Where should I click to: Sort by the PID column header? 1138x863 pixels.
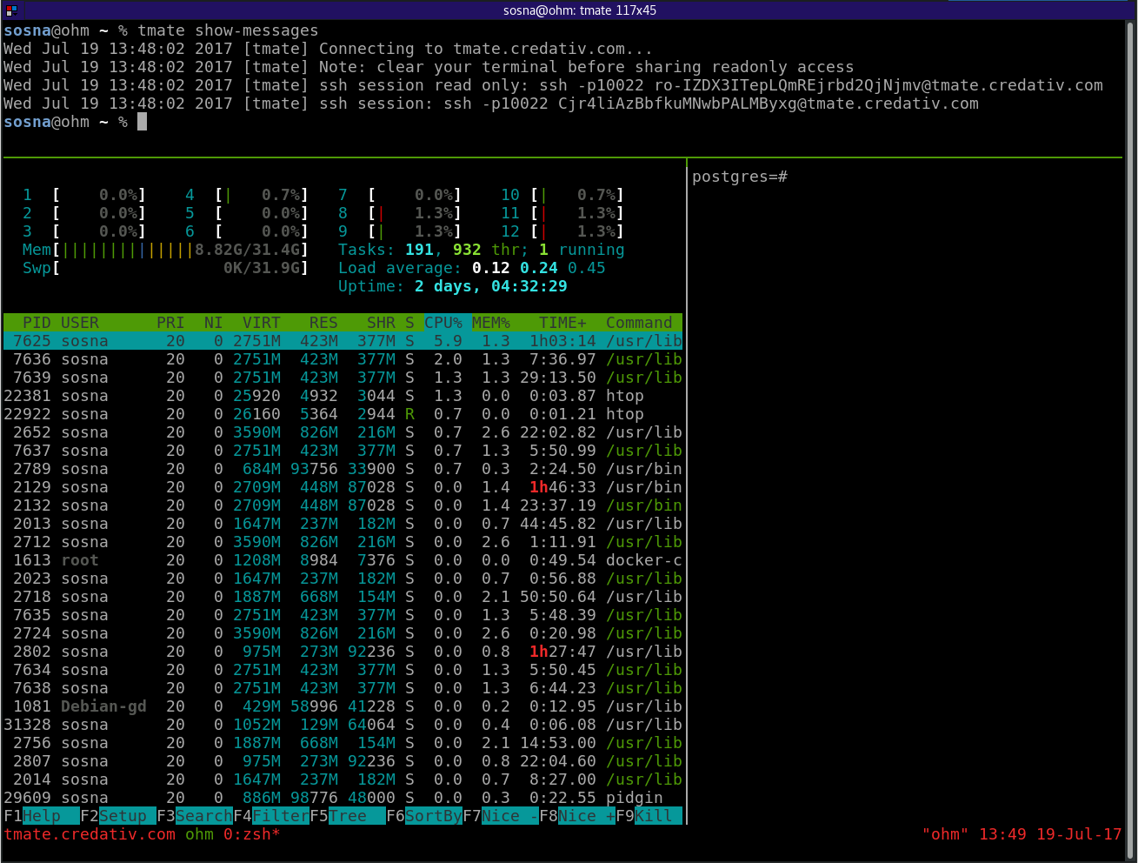coord(37,322)
